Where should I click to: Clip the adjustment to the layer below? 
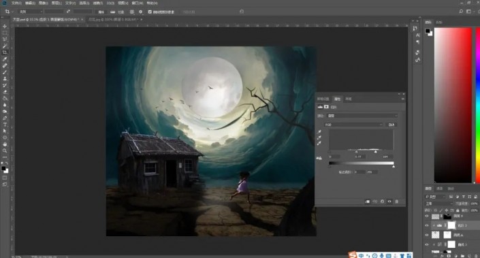pyautogui.click(x=368, y=201)
